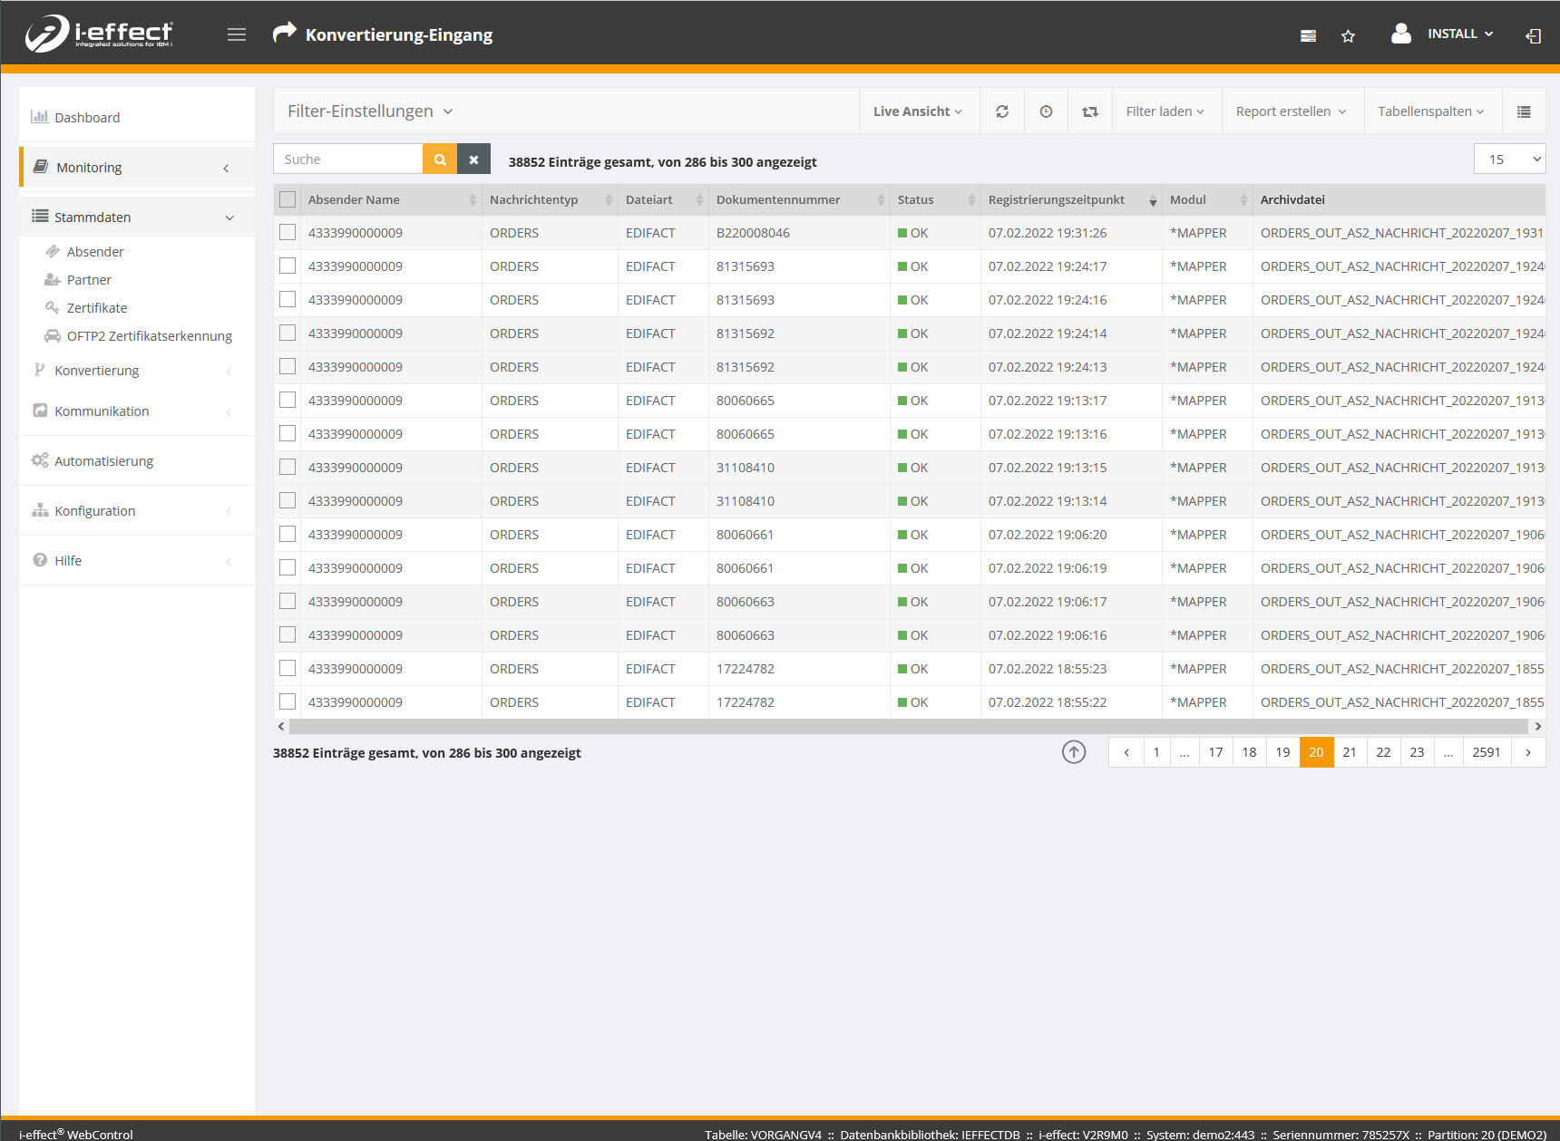Screen dimensions: 1560x1141
Task: Go to page 21 in pagination
Action: [x=1350, y=752]
